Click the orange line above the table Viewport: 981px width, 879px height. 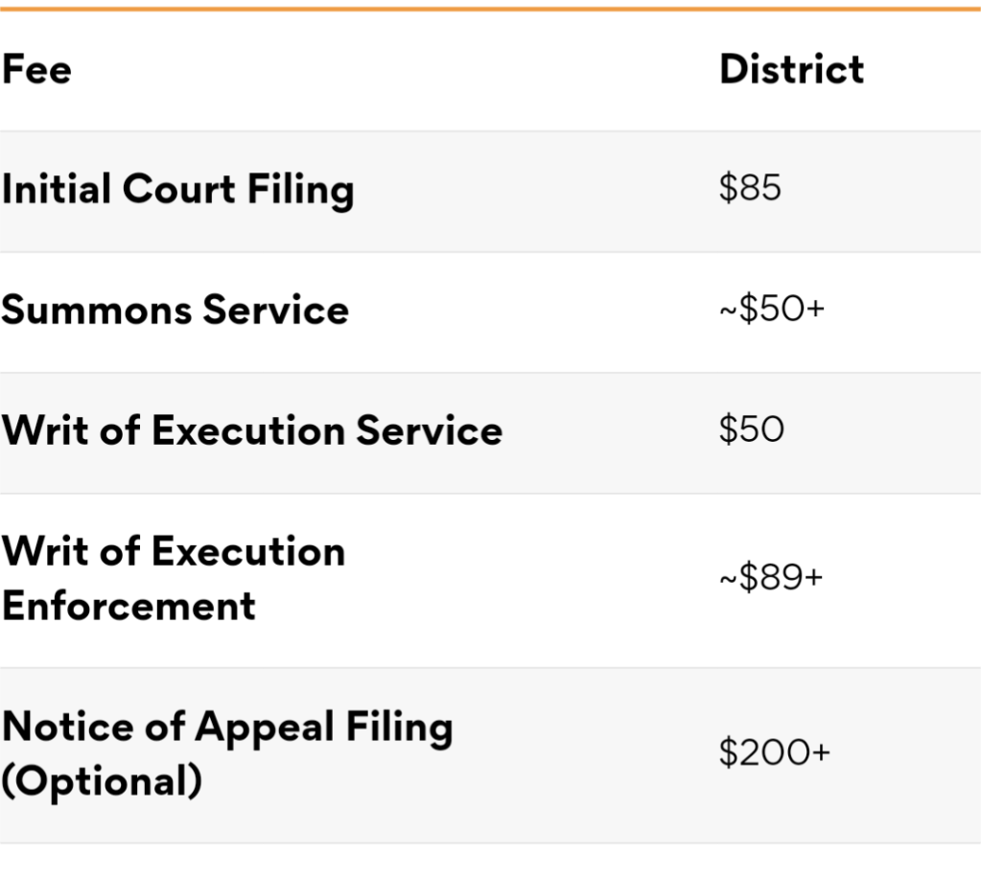pyautogui.click(x=491, y=9)
